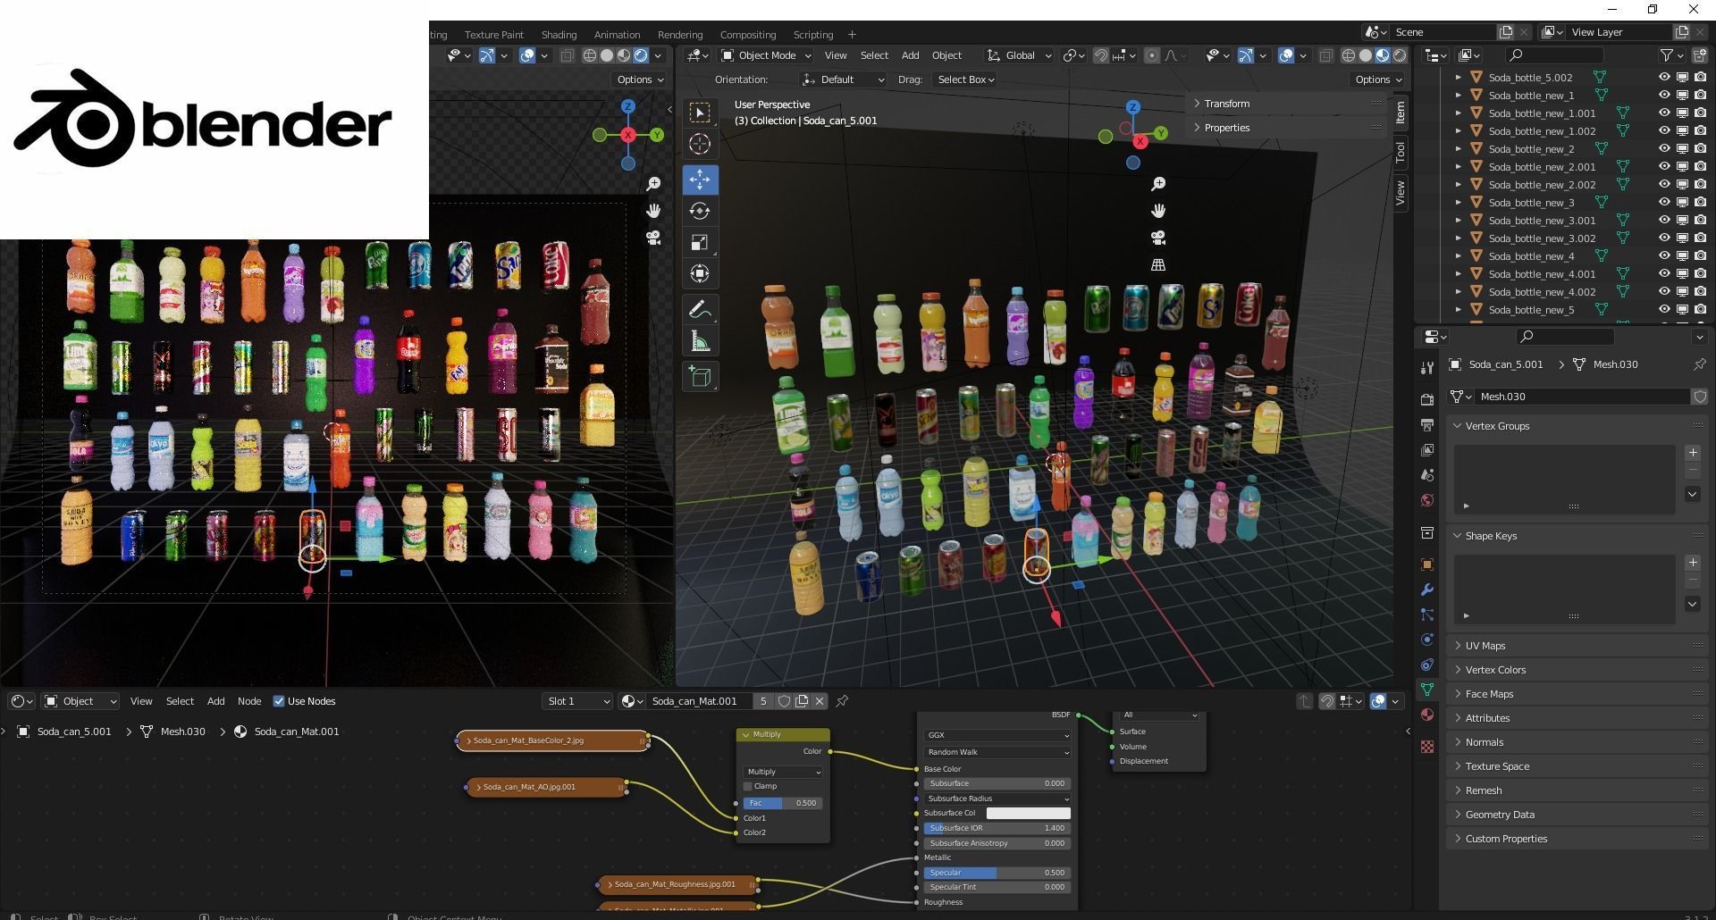
Task: Open the Global transform orientation dropdown
Action: click(x=1019, y=55)
